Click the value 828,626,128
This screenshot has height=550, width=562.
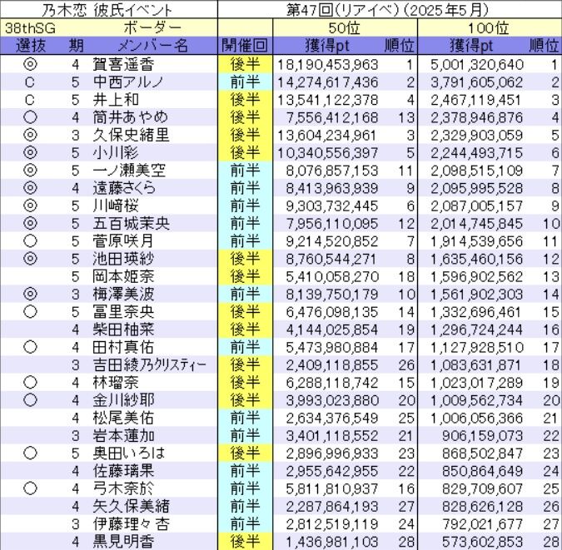(x=483, y=507)
